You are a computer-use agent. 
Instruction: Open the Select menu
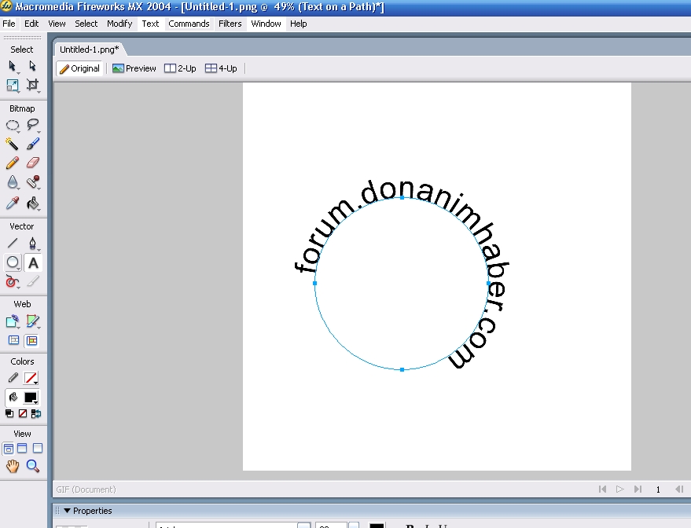[x=86, y=24]
